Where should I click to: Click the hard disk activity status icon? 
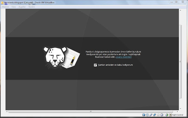144,115
